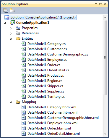Click the C# file icon for DataModel1.OrderDetail.cs
This screenshot has height=138, width=109.
click(24, 70)
